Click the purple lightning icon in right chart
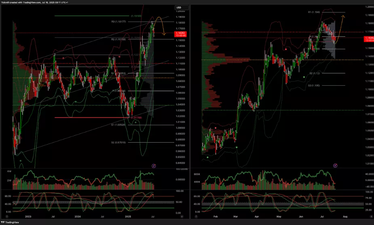Image resolution: width=374 pixels, height=225 pixels. pos(335,166)
